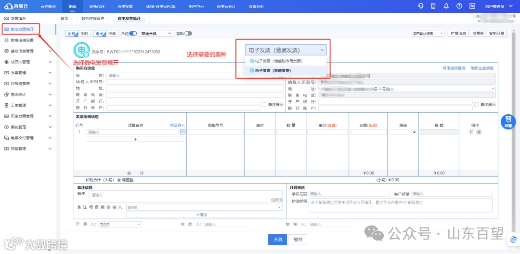The height and width of the screenshot is (254, 520).
Task: Toggle the 含税 switch
Action: [x=133, y=34]
